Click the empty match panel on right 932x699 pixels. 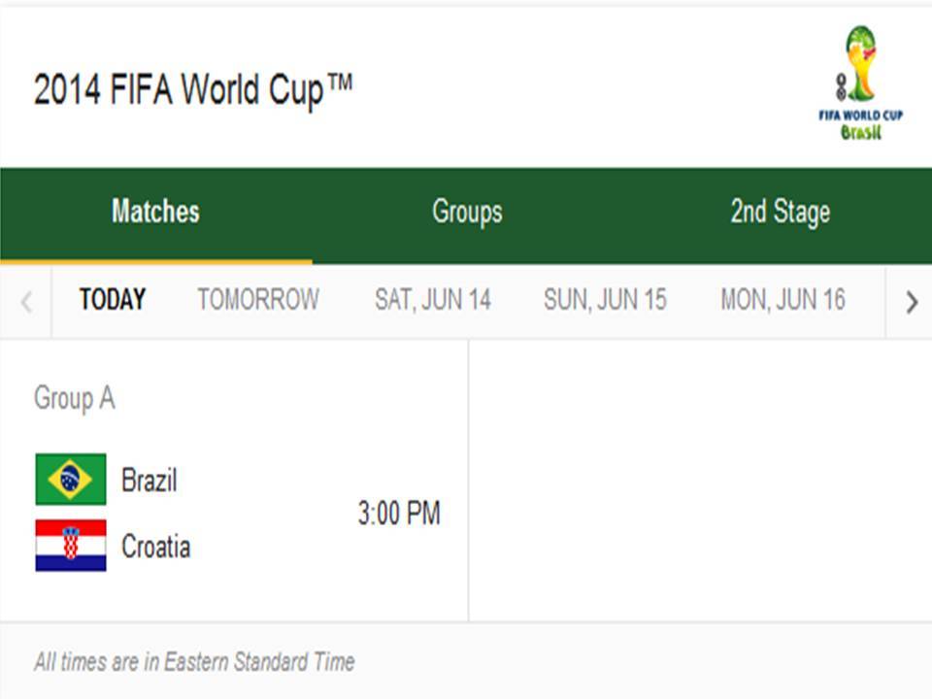699,481
